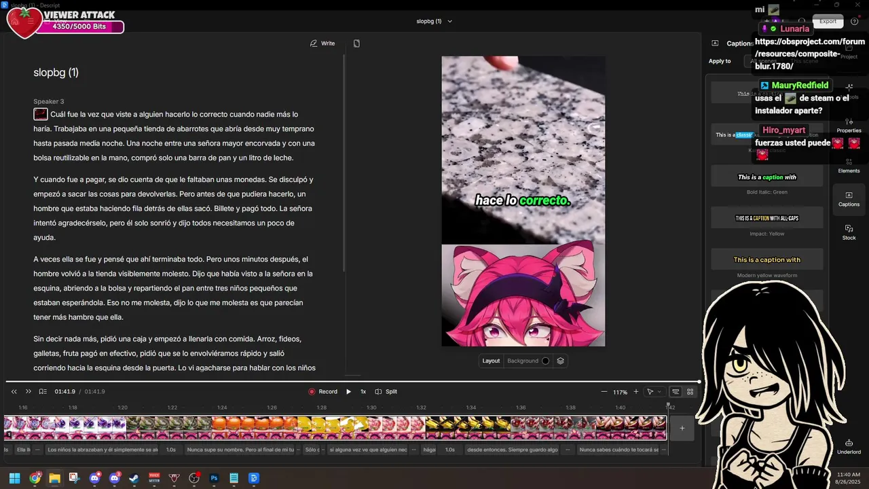This screenshot has width=869, height=489.
Task: Open the slopbg (1) project title dropdown
Action: [x=434, y=21]
